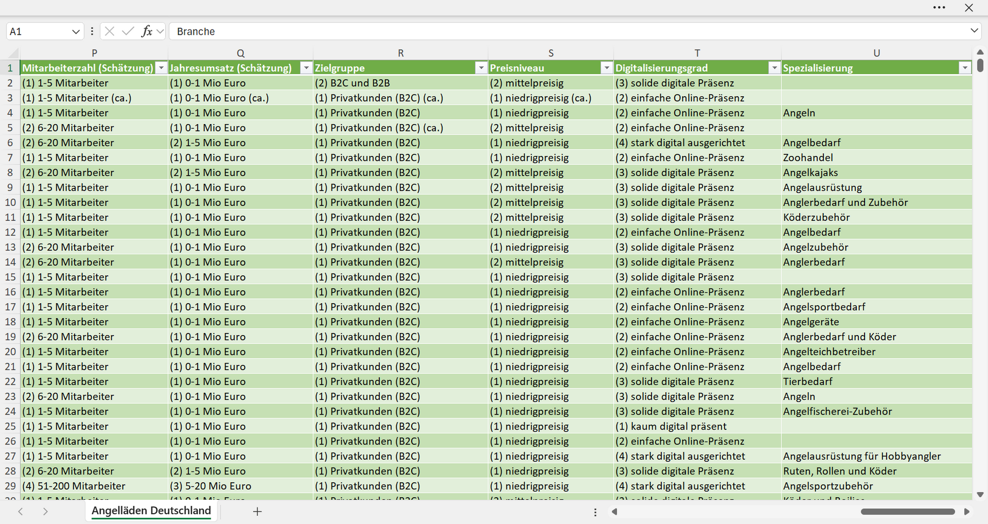Select cell 'Angelkajaks'

[x=877, y=172]
